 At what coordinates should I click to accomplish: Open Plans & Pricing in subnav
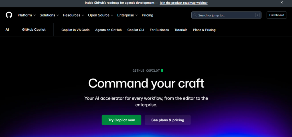point(204,30)
